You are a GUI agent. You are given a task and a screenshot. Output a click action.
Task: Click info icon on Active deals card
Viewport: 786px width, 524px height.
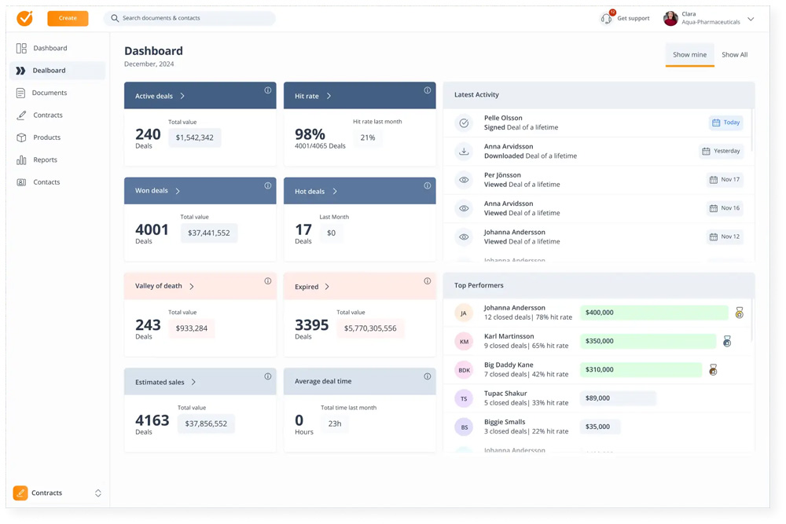point(267,90)
